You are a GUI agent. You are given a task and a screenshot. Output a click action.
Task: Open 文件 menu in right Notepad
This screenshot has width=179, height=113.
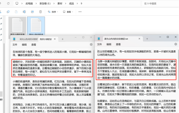[x=99, y=44]
